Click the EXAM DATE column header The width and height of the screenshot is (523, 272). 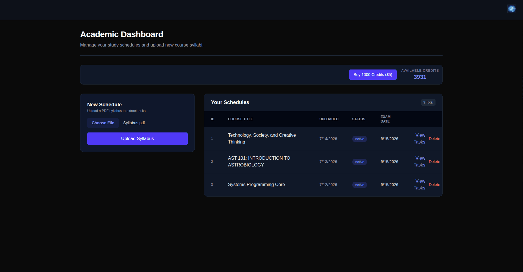(x=385, y=119)
